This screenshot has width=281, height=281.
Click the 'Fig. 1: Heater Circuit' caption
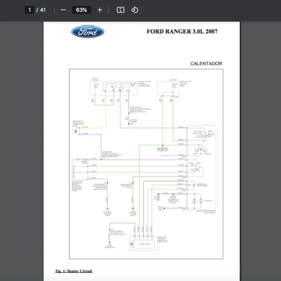coord(74,271)
